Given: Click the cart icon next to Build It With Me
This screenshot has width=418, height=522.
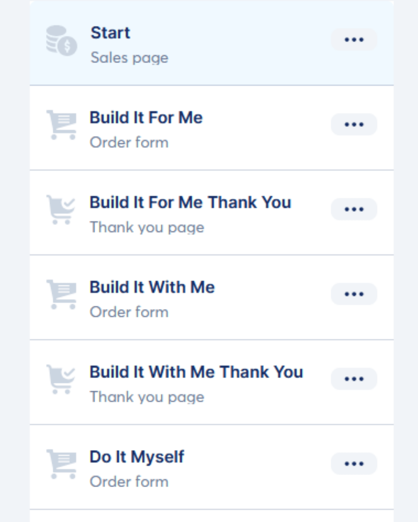Looking at the screenshot, I should coord(61,295).
